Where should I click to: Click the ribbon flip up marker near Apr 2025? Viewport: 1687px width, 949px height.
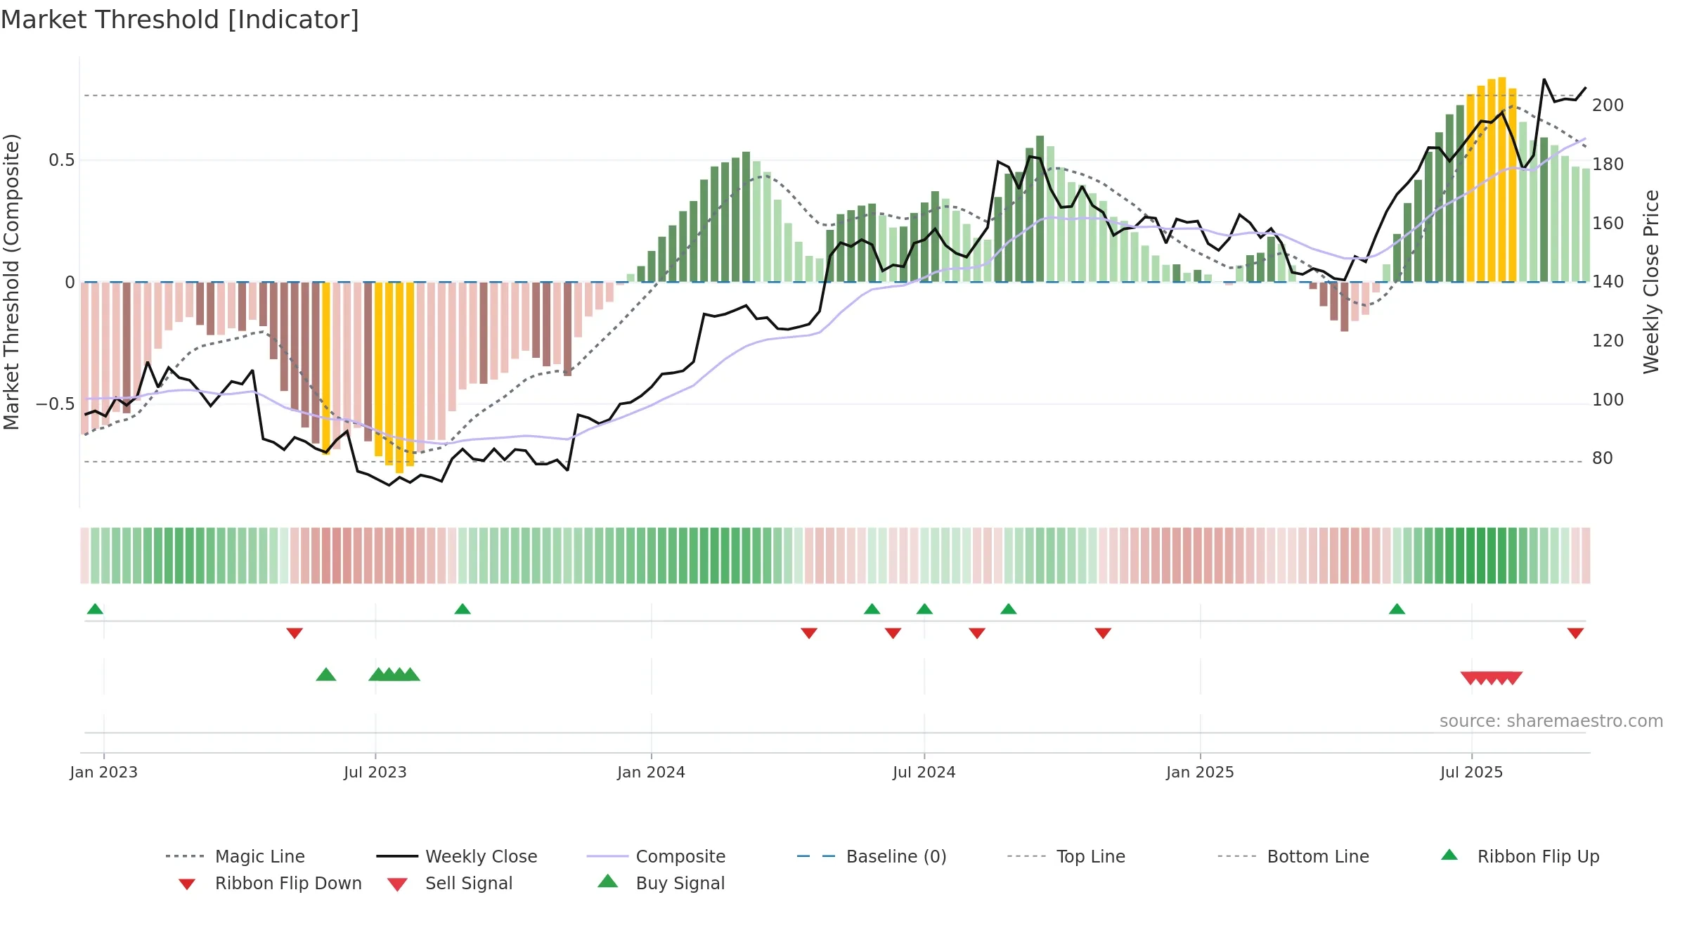pos(1397,609)
